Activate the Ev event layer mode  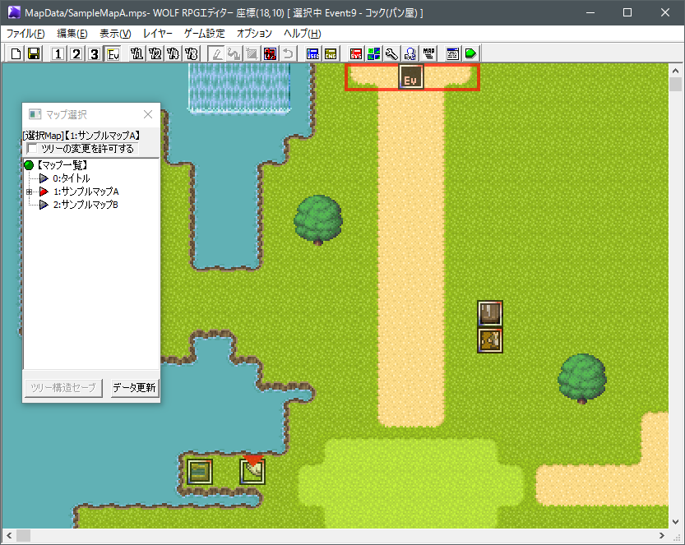point(113,53)
